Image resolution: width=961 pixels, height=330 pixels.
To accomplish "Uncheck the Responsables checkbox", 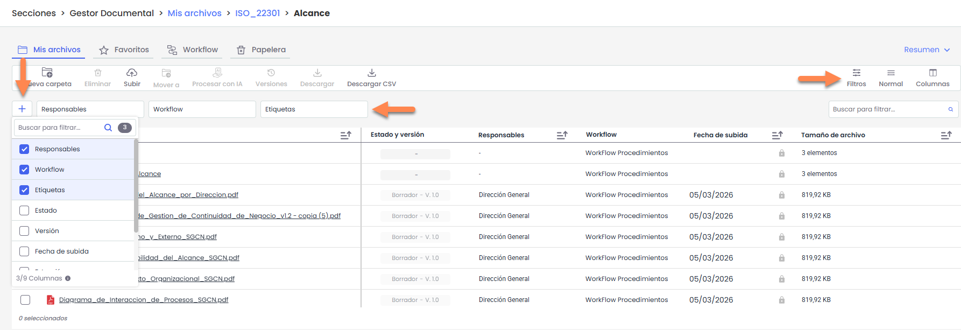I will (x=24, y=149).
